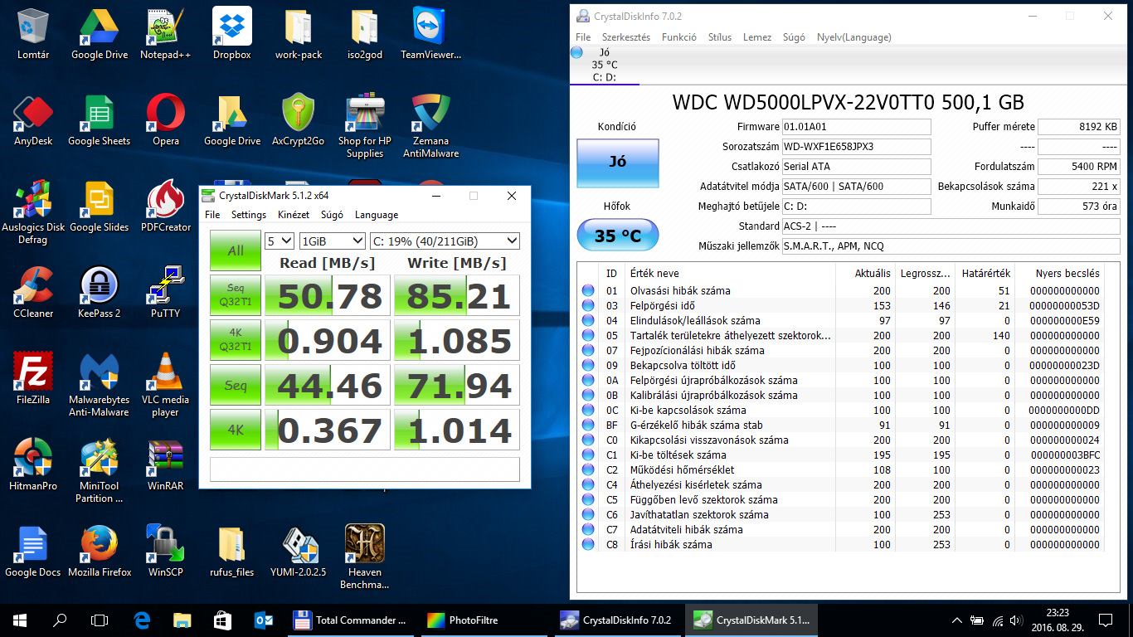
Task: Run the Seq Q32T1 benchmark button
Action: click(x=236, y=295)
